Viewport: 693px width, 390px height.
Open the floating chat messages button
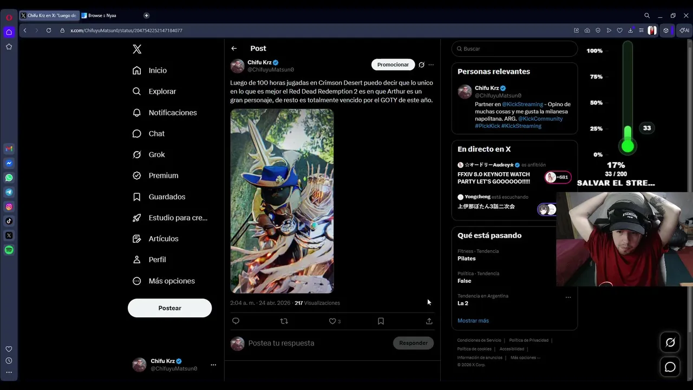point(670,367)
